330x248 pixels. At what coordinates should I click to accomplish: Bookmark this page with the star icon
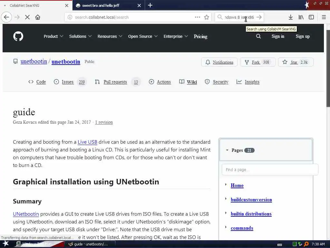(207, 17)
